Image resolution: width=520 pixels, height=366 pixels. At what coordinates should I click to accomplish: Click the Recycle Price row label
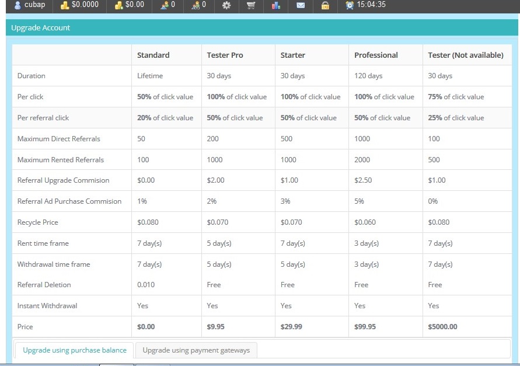click(38, 222)
